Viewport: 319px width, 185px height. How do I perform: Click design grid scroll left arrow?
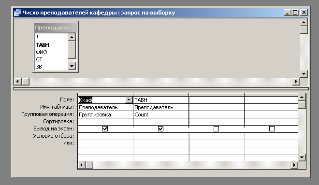point(82,165)
